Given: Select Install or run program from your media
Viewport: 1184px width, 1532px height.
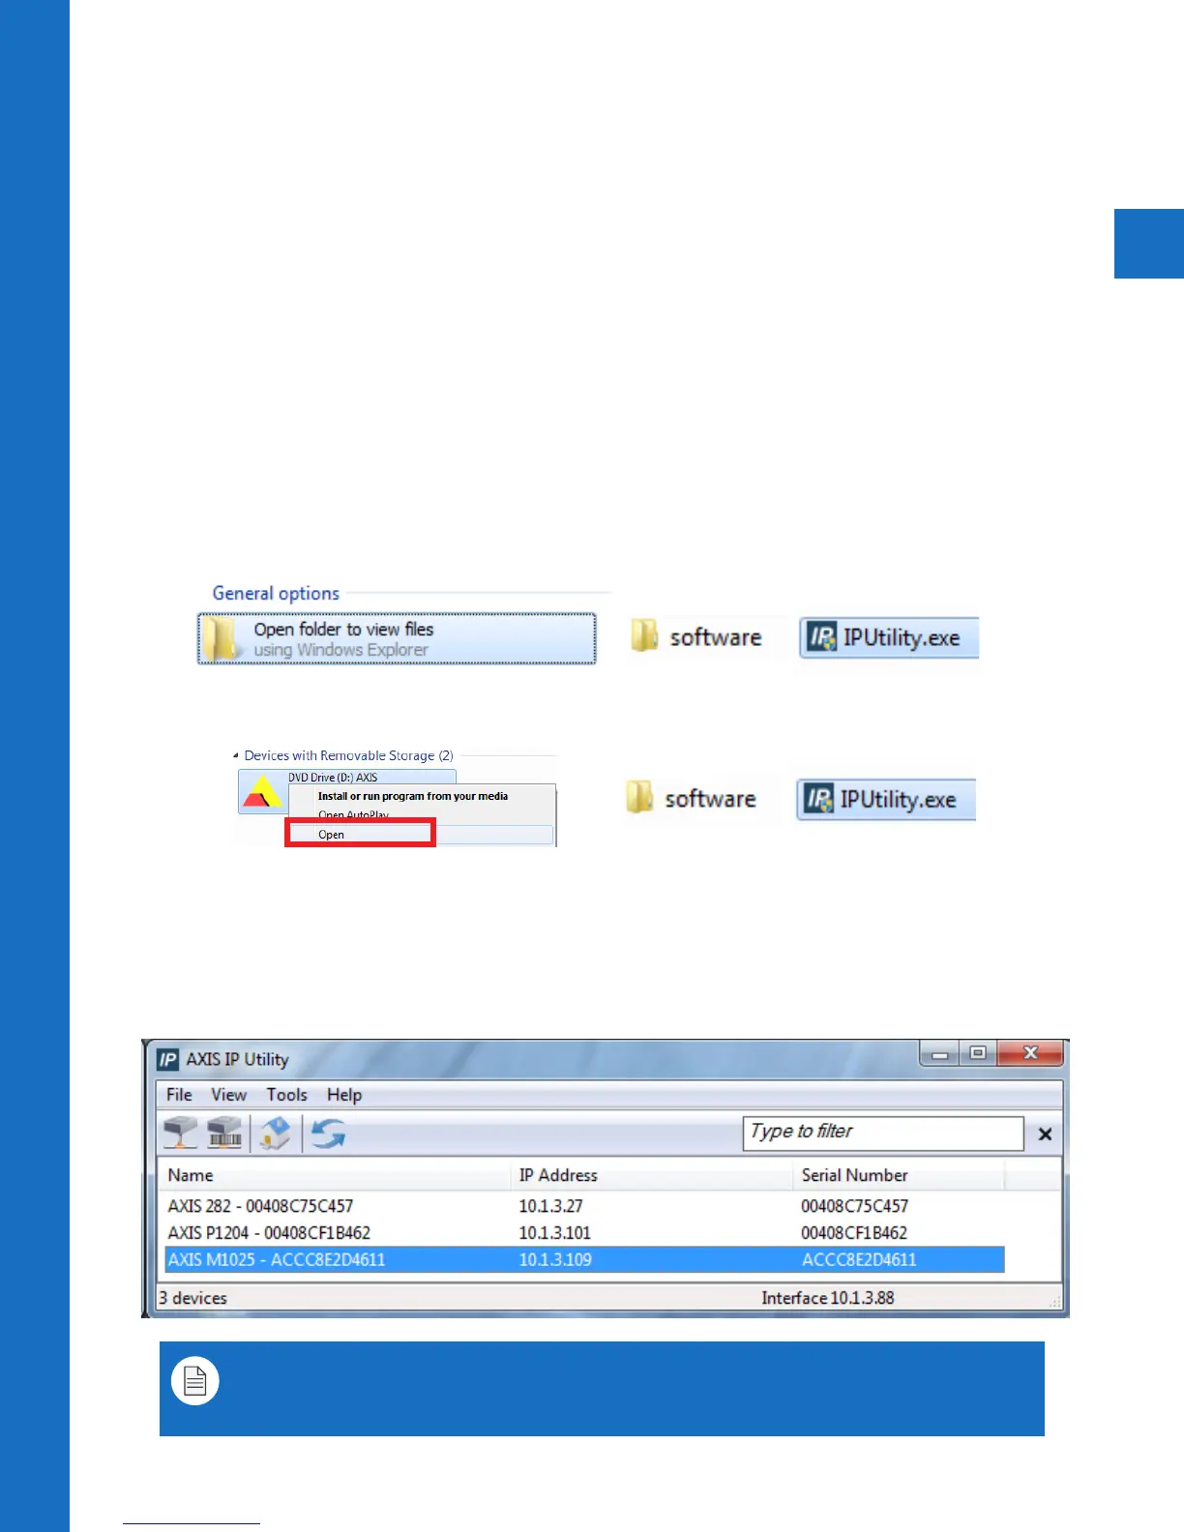Looking at the screenshot, I should (413, 796).
